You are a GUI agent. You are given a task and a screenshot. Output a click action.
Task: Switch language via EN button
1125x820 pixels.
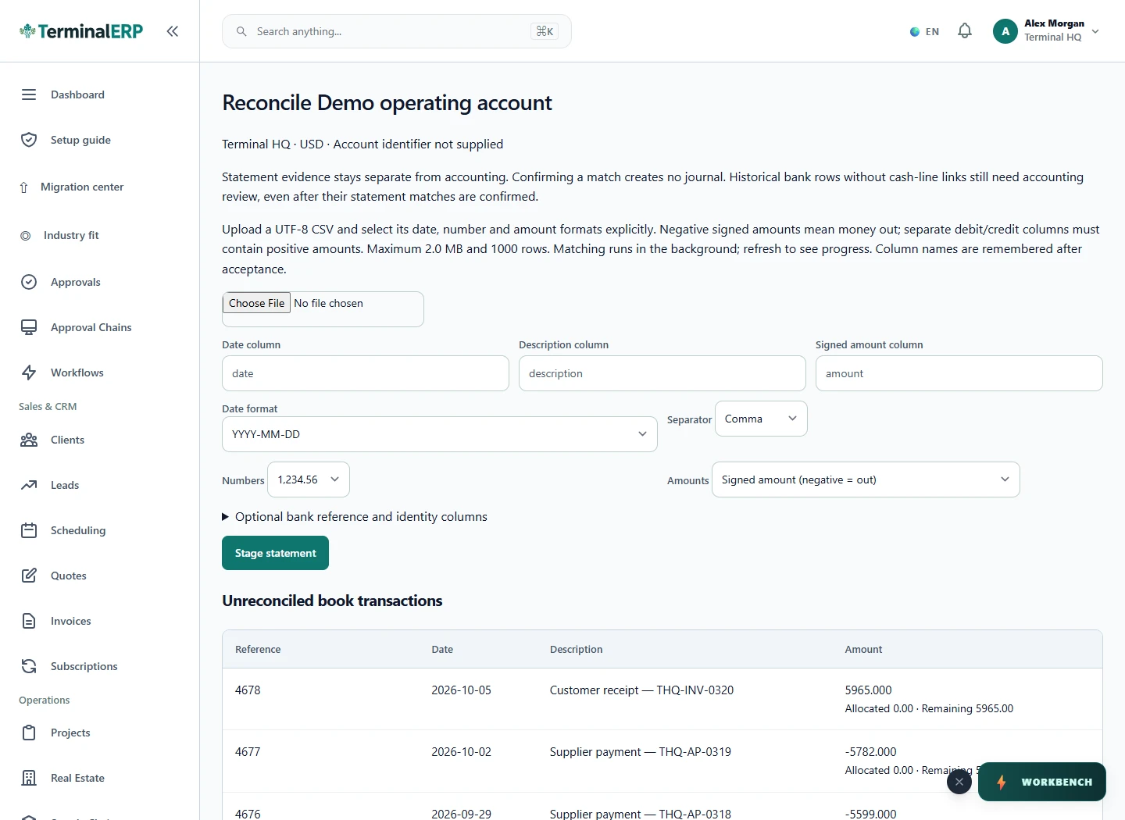point(925,32)
